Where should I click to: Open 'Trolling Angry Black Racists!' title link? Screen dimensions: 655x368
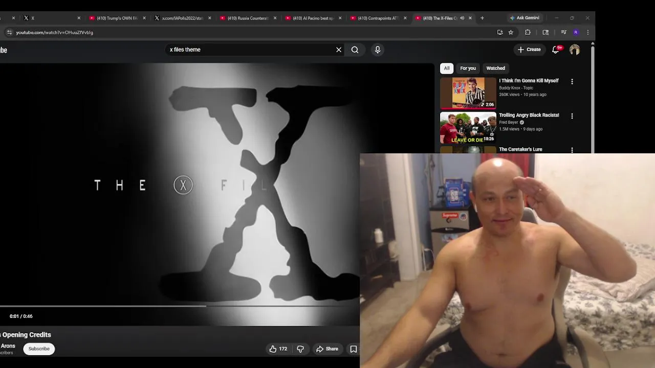pos(529,116)
